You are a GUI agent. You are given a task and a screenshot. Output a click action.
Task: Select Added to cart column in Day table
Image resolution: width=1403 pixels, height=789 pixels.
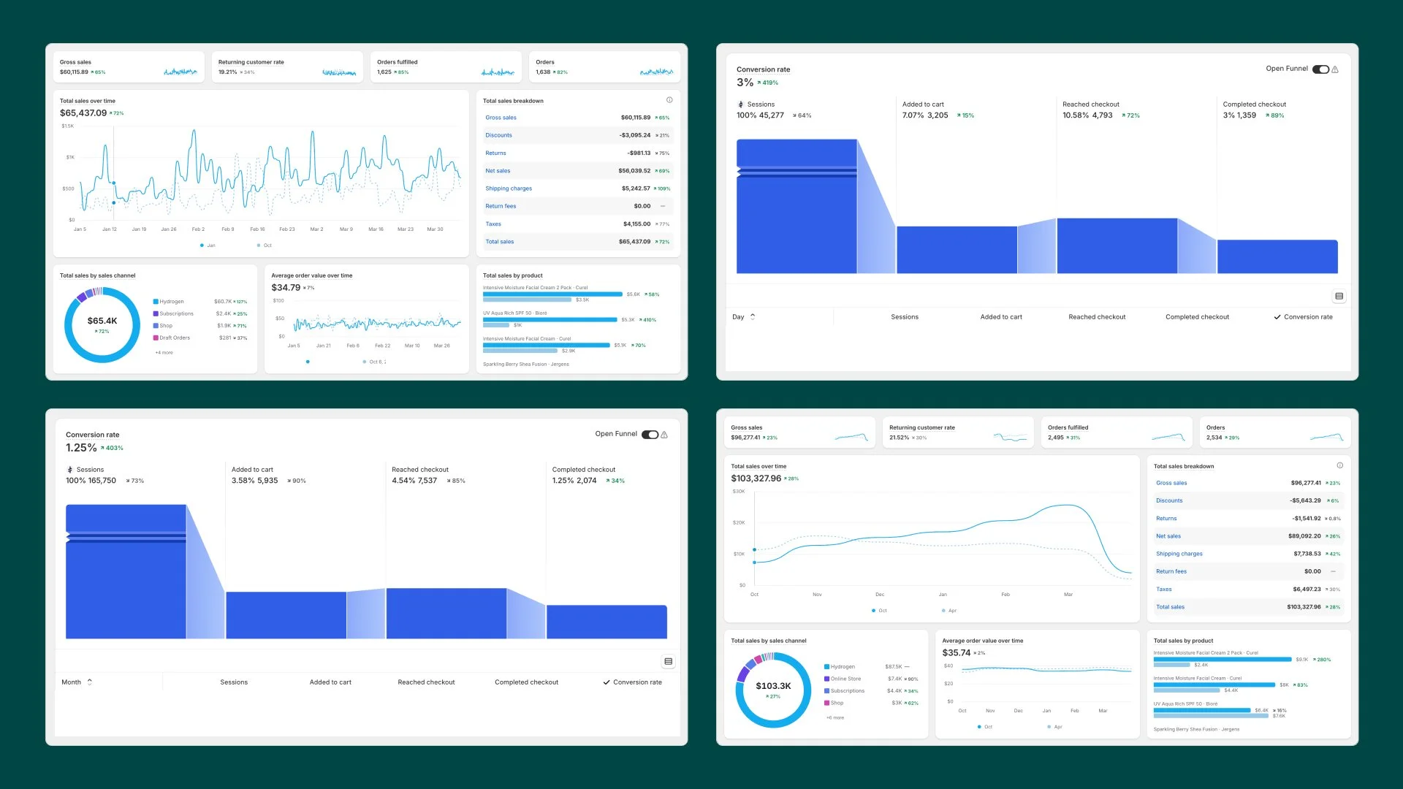pos(1000,317)
